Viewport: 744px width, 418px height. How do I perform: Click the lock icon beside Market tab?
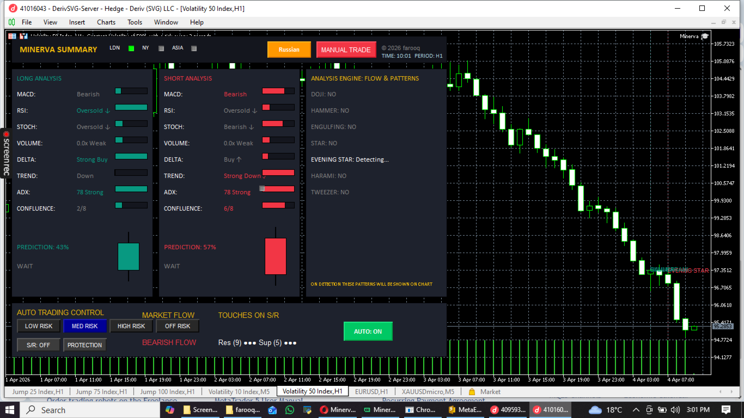point(472,391)
